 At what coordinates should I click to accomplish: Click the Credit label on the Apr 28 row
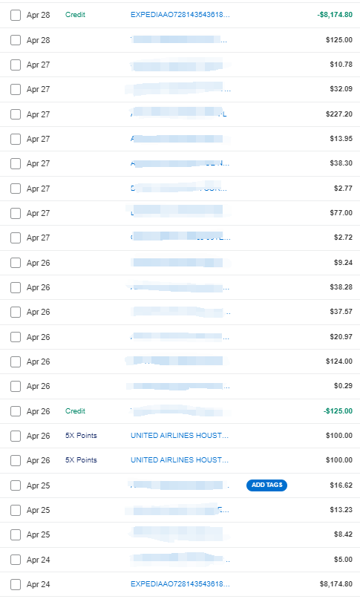coord(75,15)
